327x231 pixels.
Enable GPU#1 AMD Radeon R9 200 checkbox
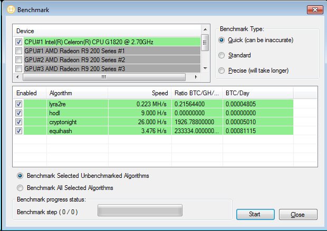(18, 51)
